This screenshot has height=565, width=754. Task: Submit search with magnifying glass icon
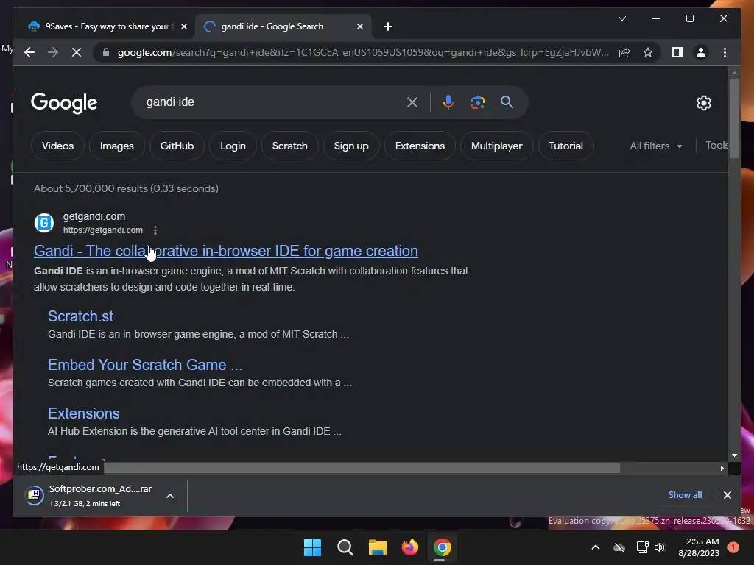[507, 102]
